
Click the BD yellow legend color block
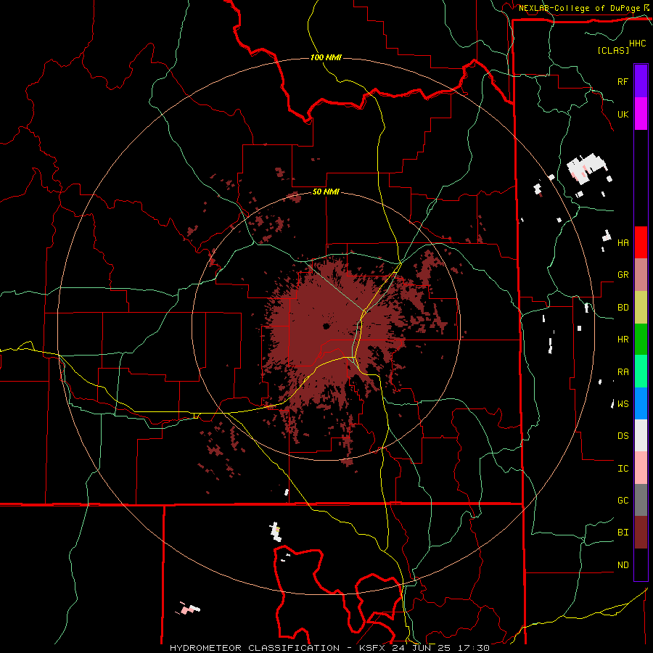click(x=641, y=307)
